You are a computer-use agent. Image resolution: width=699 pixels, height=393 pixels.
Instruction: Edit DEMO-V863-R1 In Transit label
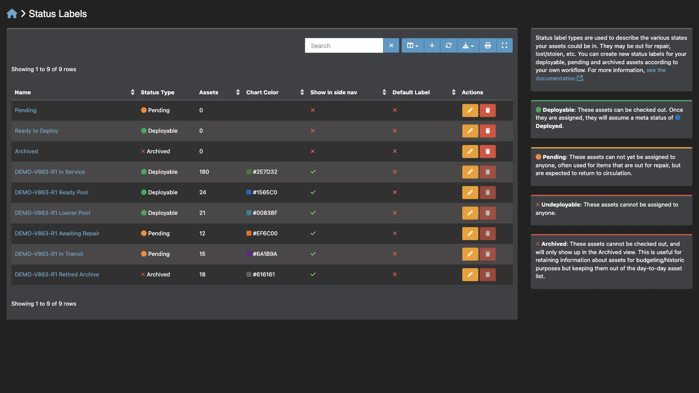[x=470, y=254]
